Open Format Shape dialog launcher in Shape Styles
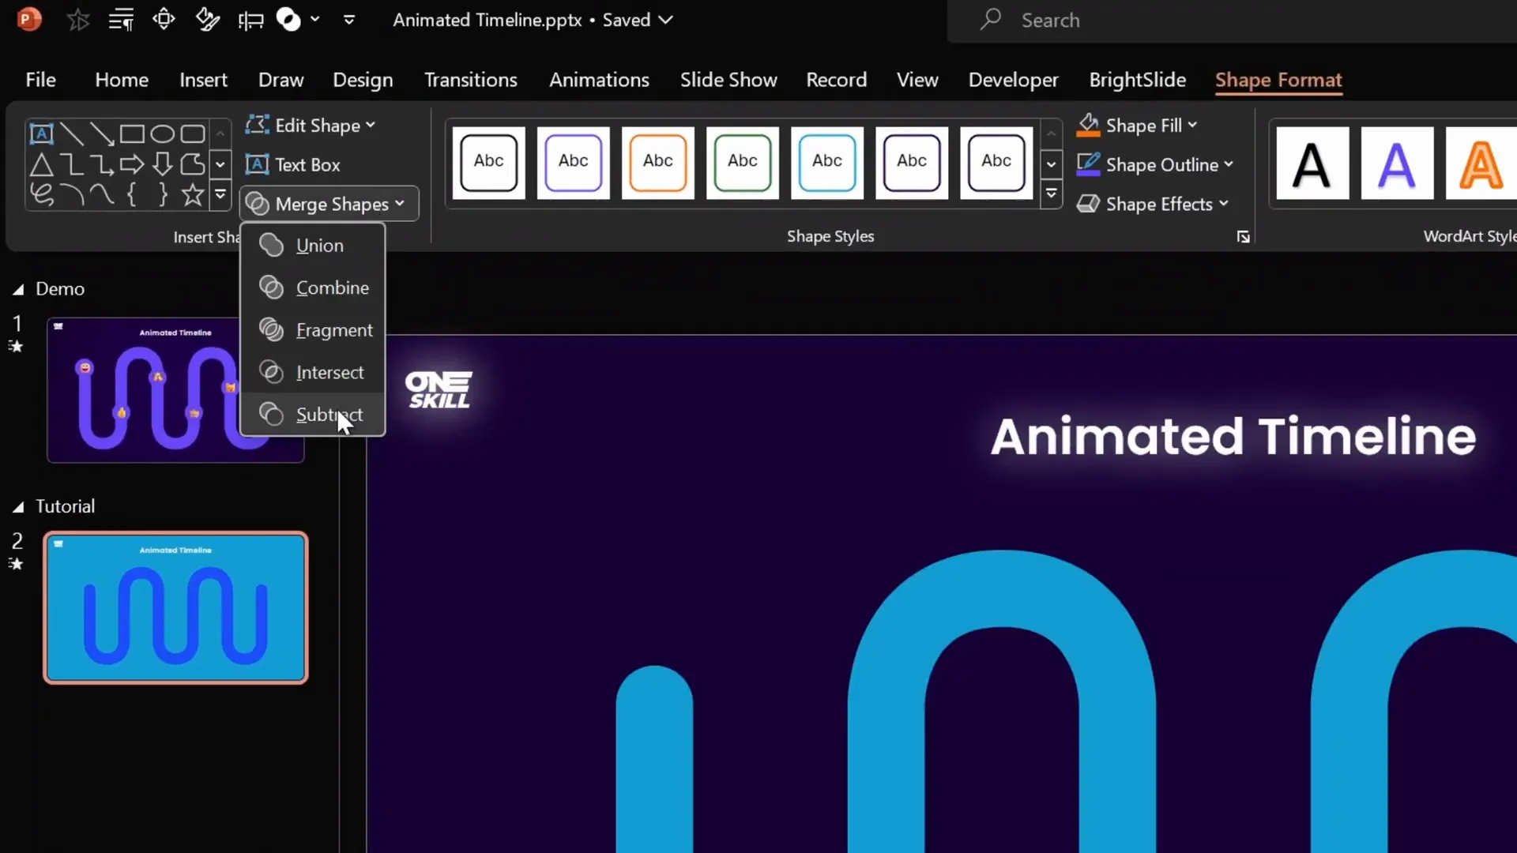This screenshot has width=1517, height=853. [1243, 237]
